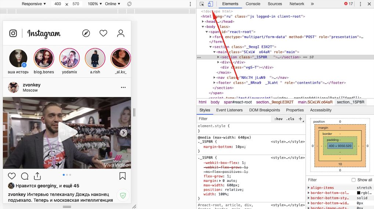Image resolution: width=374 pixels, height=209 pixels.
Task: Open the profile person icon
Action: [121, 33]
